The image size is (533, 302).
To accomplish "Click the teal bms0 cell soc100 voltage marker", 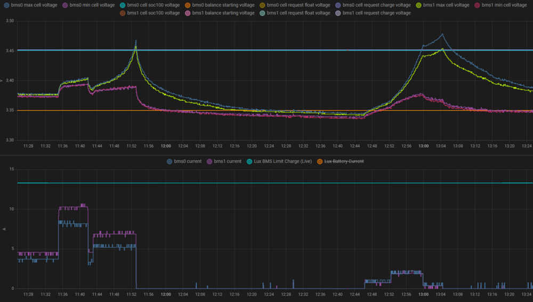I will click(123, 5).
